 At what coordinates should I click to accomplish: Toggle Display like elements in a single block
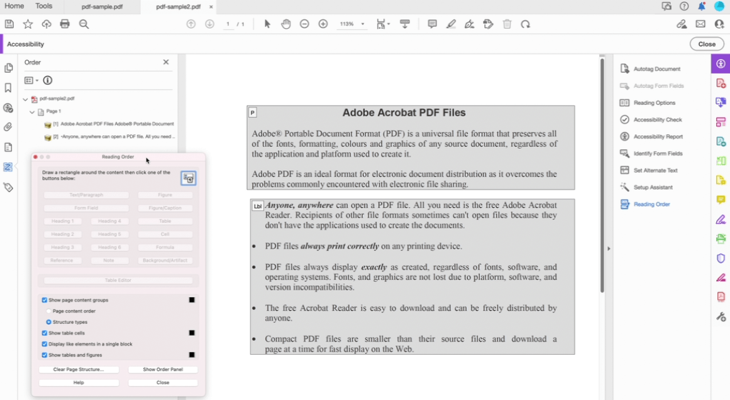click(x=45, y=344)
